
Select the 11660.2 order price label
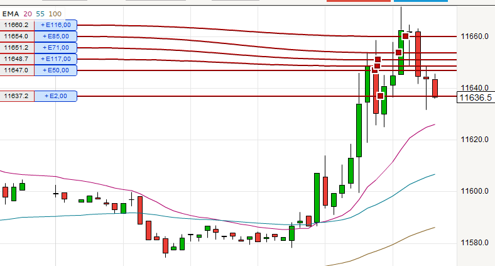[16, 25]
